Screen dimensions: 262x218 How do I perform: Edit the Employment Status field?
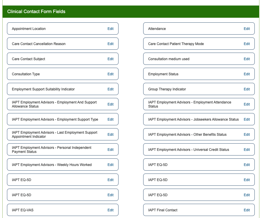[247, 74]
